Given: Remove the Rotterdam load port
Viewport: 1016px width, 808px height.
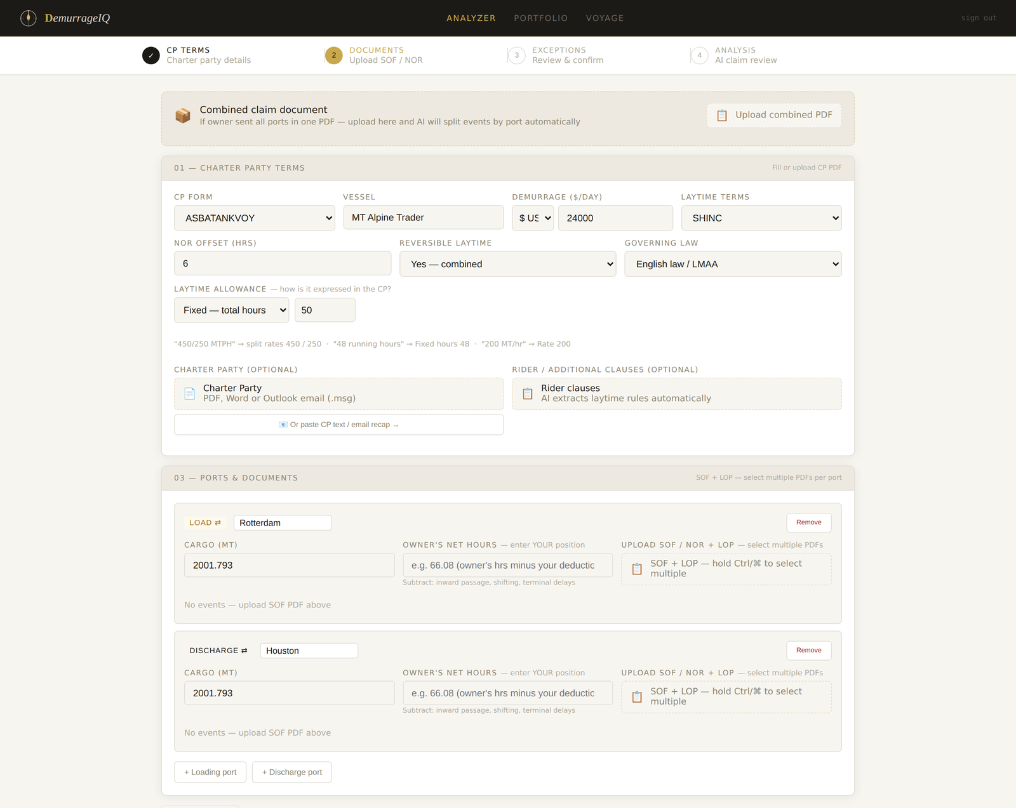Looking at the screenshot, I should point(809,522).
